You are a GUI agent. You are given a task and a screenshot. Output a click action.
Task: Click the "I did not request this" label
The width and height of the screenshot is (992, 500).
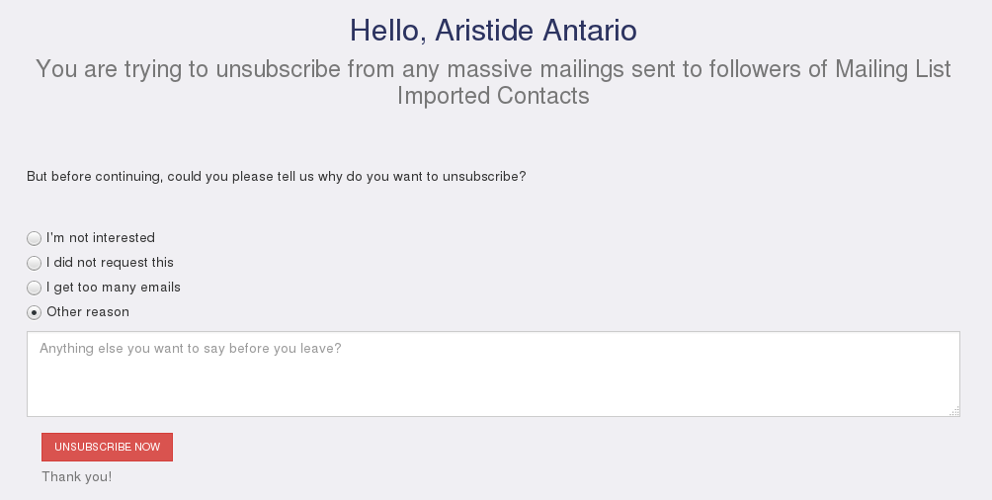[110, 263]
